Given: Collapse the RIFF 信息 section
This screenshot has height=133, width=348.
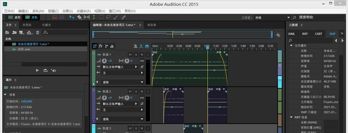Looking at the screenshot, I should click(291, 117).
